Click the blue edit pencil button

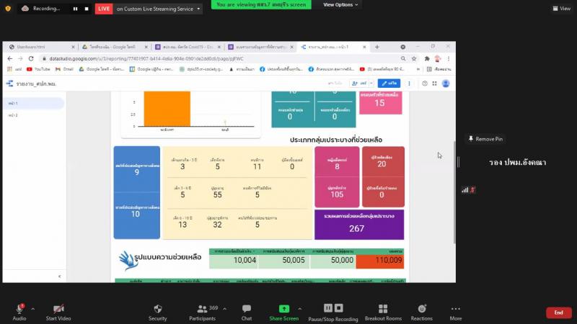pos(389,84)
